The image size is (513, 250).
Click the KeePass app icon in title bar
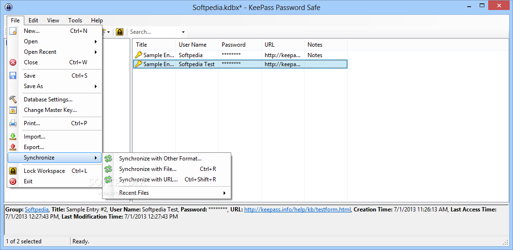pyautogui.click(x=9, y=7)
